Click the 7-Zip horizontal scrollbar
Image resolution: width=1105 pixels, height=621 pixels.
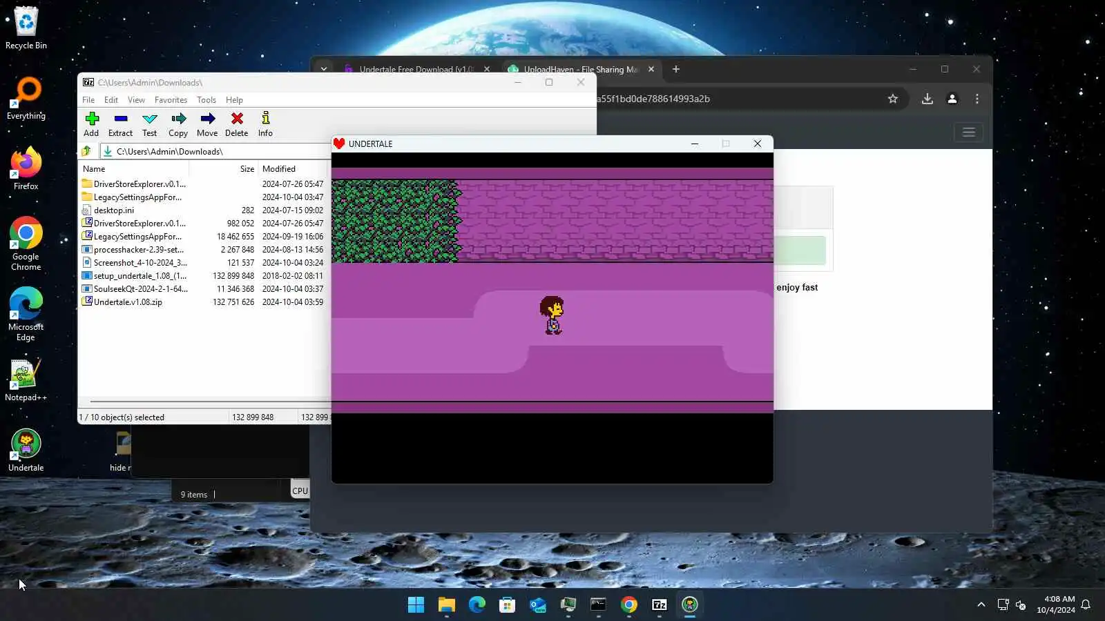click(x=210, y=401)
